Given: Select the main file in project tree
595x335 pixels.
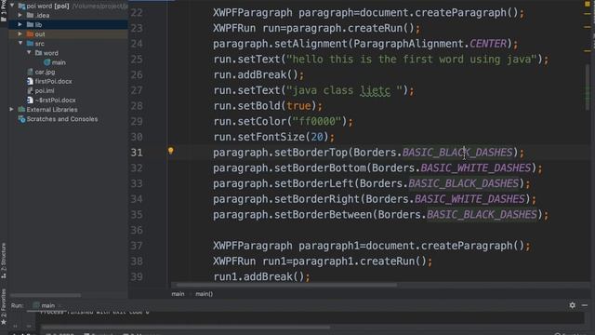Looking at the screenshot, I should tap(59, 62).
